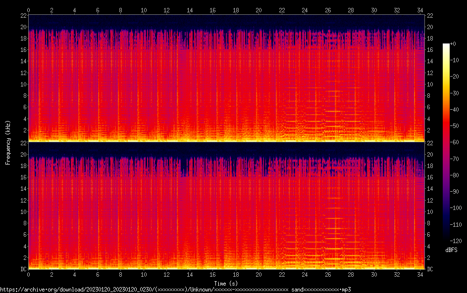Click the 0 second mark on top time axis
This screenshot has height=293, width=467.
(x=29, y=10)
